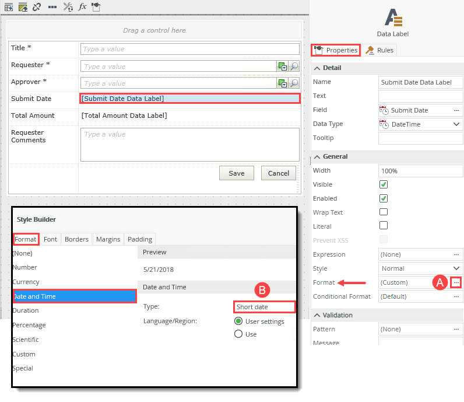
Task: Open the three-squares more toolbar icon
Action: [52, 7]
